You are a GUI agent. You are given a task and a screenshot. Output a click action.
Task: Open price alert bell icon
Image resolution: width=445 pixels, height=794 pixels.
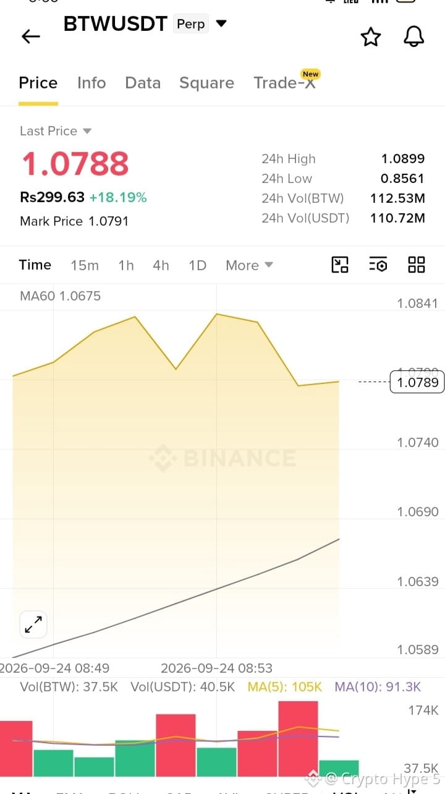[x=414, y=36]
